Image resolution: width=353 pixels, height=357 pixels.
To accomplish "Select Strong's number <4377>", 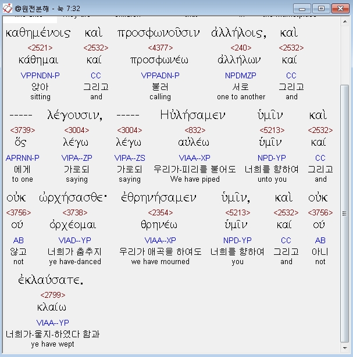I will click(161, 48).
